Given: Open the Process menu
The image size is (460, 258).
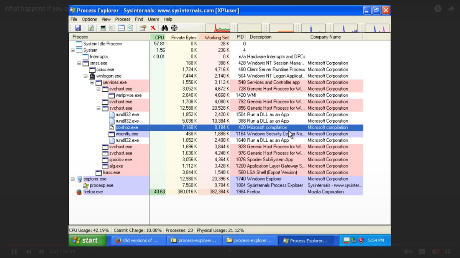Looking at the screenshot, I should [x=123, y=19].
